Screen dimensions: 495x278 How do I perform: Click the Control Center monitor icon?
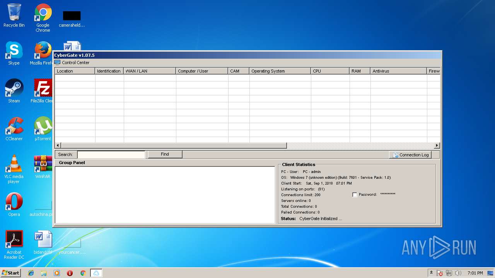point(57,63)
